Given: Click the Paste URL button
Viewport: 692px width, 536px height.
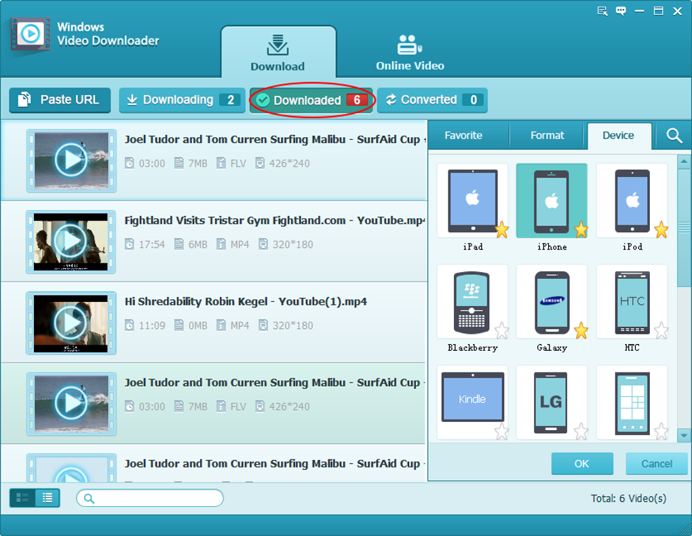Looking at the screenshot, I should pyautogui.click(x=60, y=100).
